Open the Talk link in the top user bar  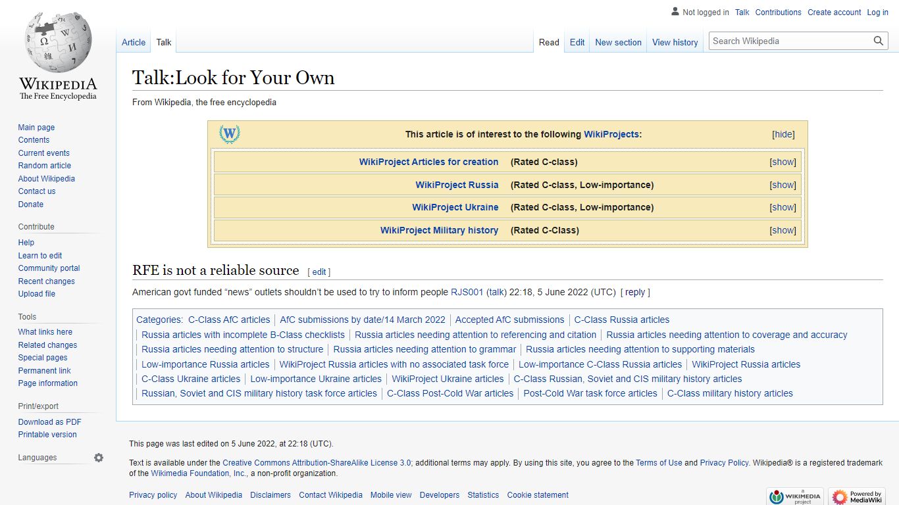742,12
